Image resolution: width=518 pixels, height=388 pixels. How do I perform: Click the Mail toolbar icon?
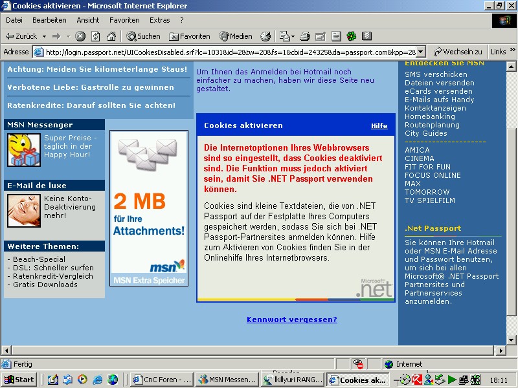pos(284,36)
